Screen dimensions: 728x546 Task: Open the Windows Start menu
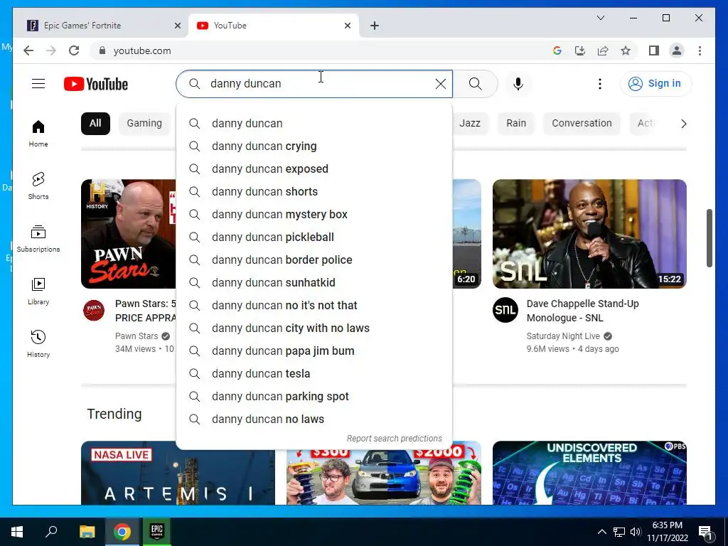click(x=17, y=532)
